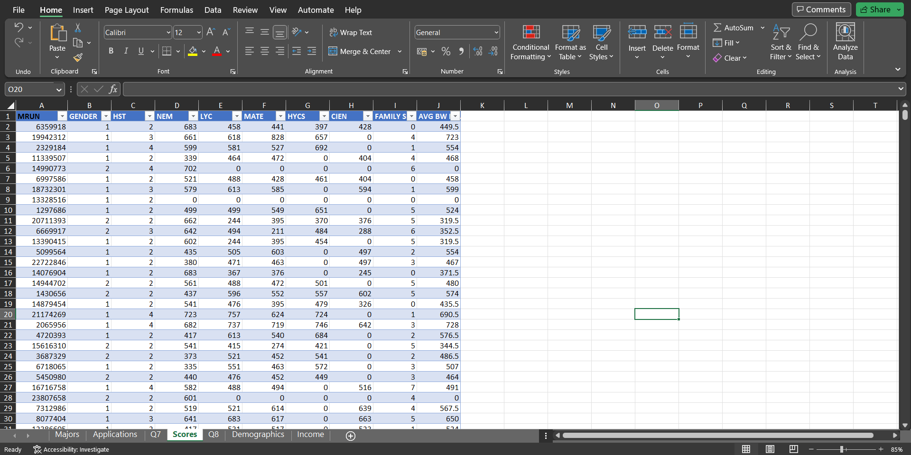Adjust the zoom slider handle
This screenshot has width=911, height=455.
click(842, 449)
